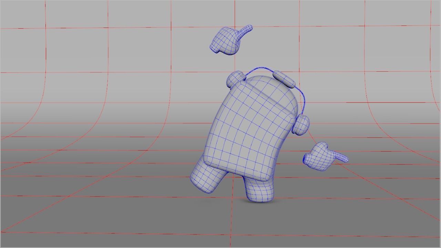Select the character's standing leg on the floor
This screenshot has width=441, height=248.
click(x=260, y=189)
